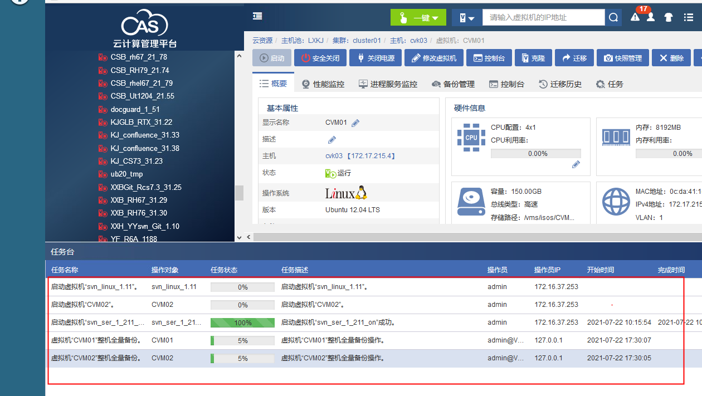Click the LXKJ host pool breadcrumb
The height and width of the screenshot is (396, 702).
316,41
